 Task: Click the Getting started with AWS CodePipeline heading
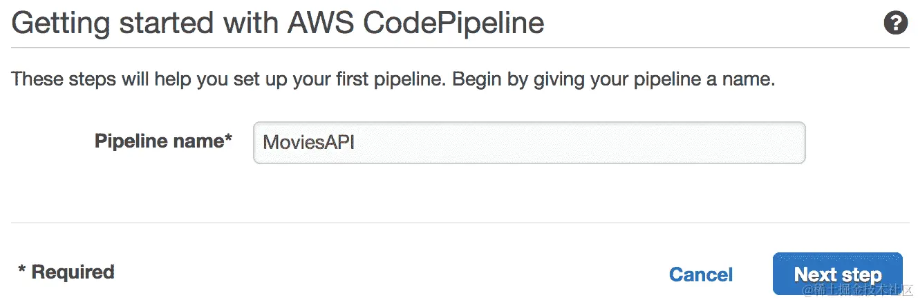tap(278, 24)
